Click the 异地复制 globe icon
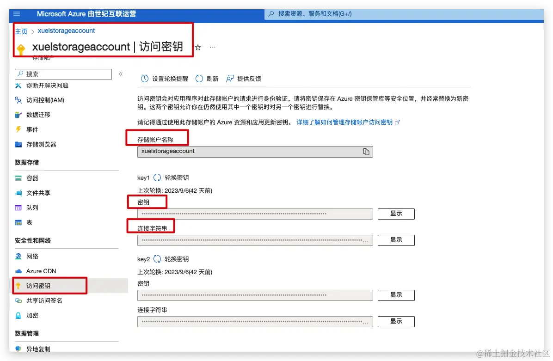Image resolution: width=553 pixels, height=361 pixels. tap(18, 349)
